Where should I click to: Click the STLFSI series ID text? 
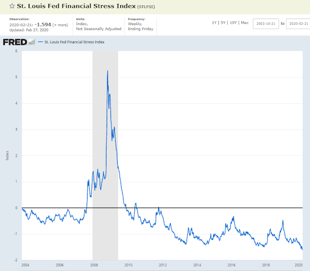[146, 7]
